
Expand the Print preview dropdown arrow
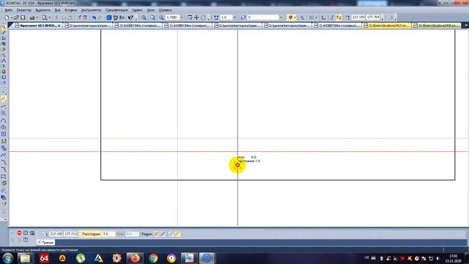pos(49,18)
